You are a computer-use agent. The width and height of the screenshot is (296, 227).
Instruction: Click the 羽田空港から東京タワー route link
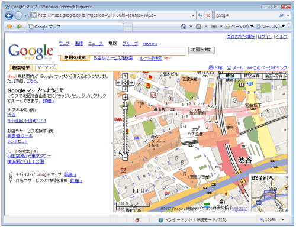(x=29, y=156)
